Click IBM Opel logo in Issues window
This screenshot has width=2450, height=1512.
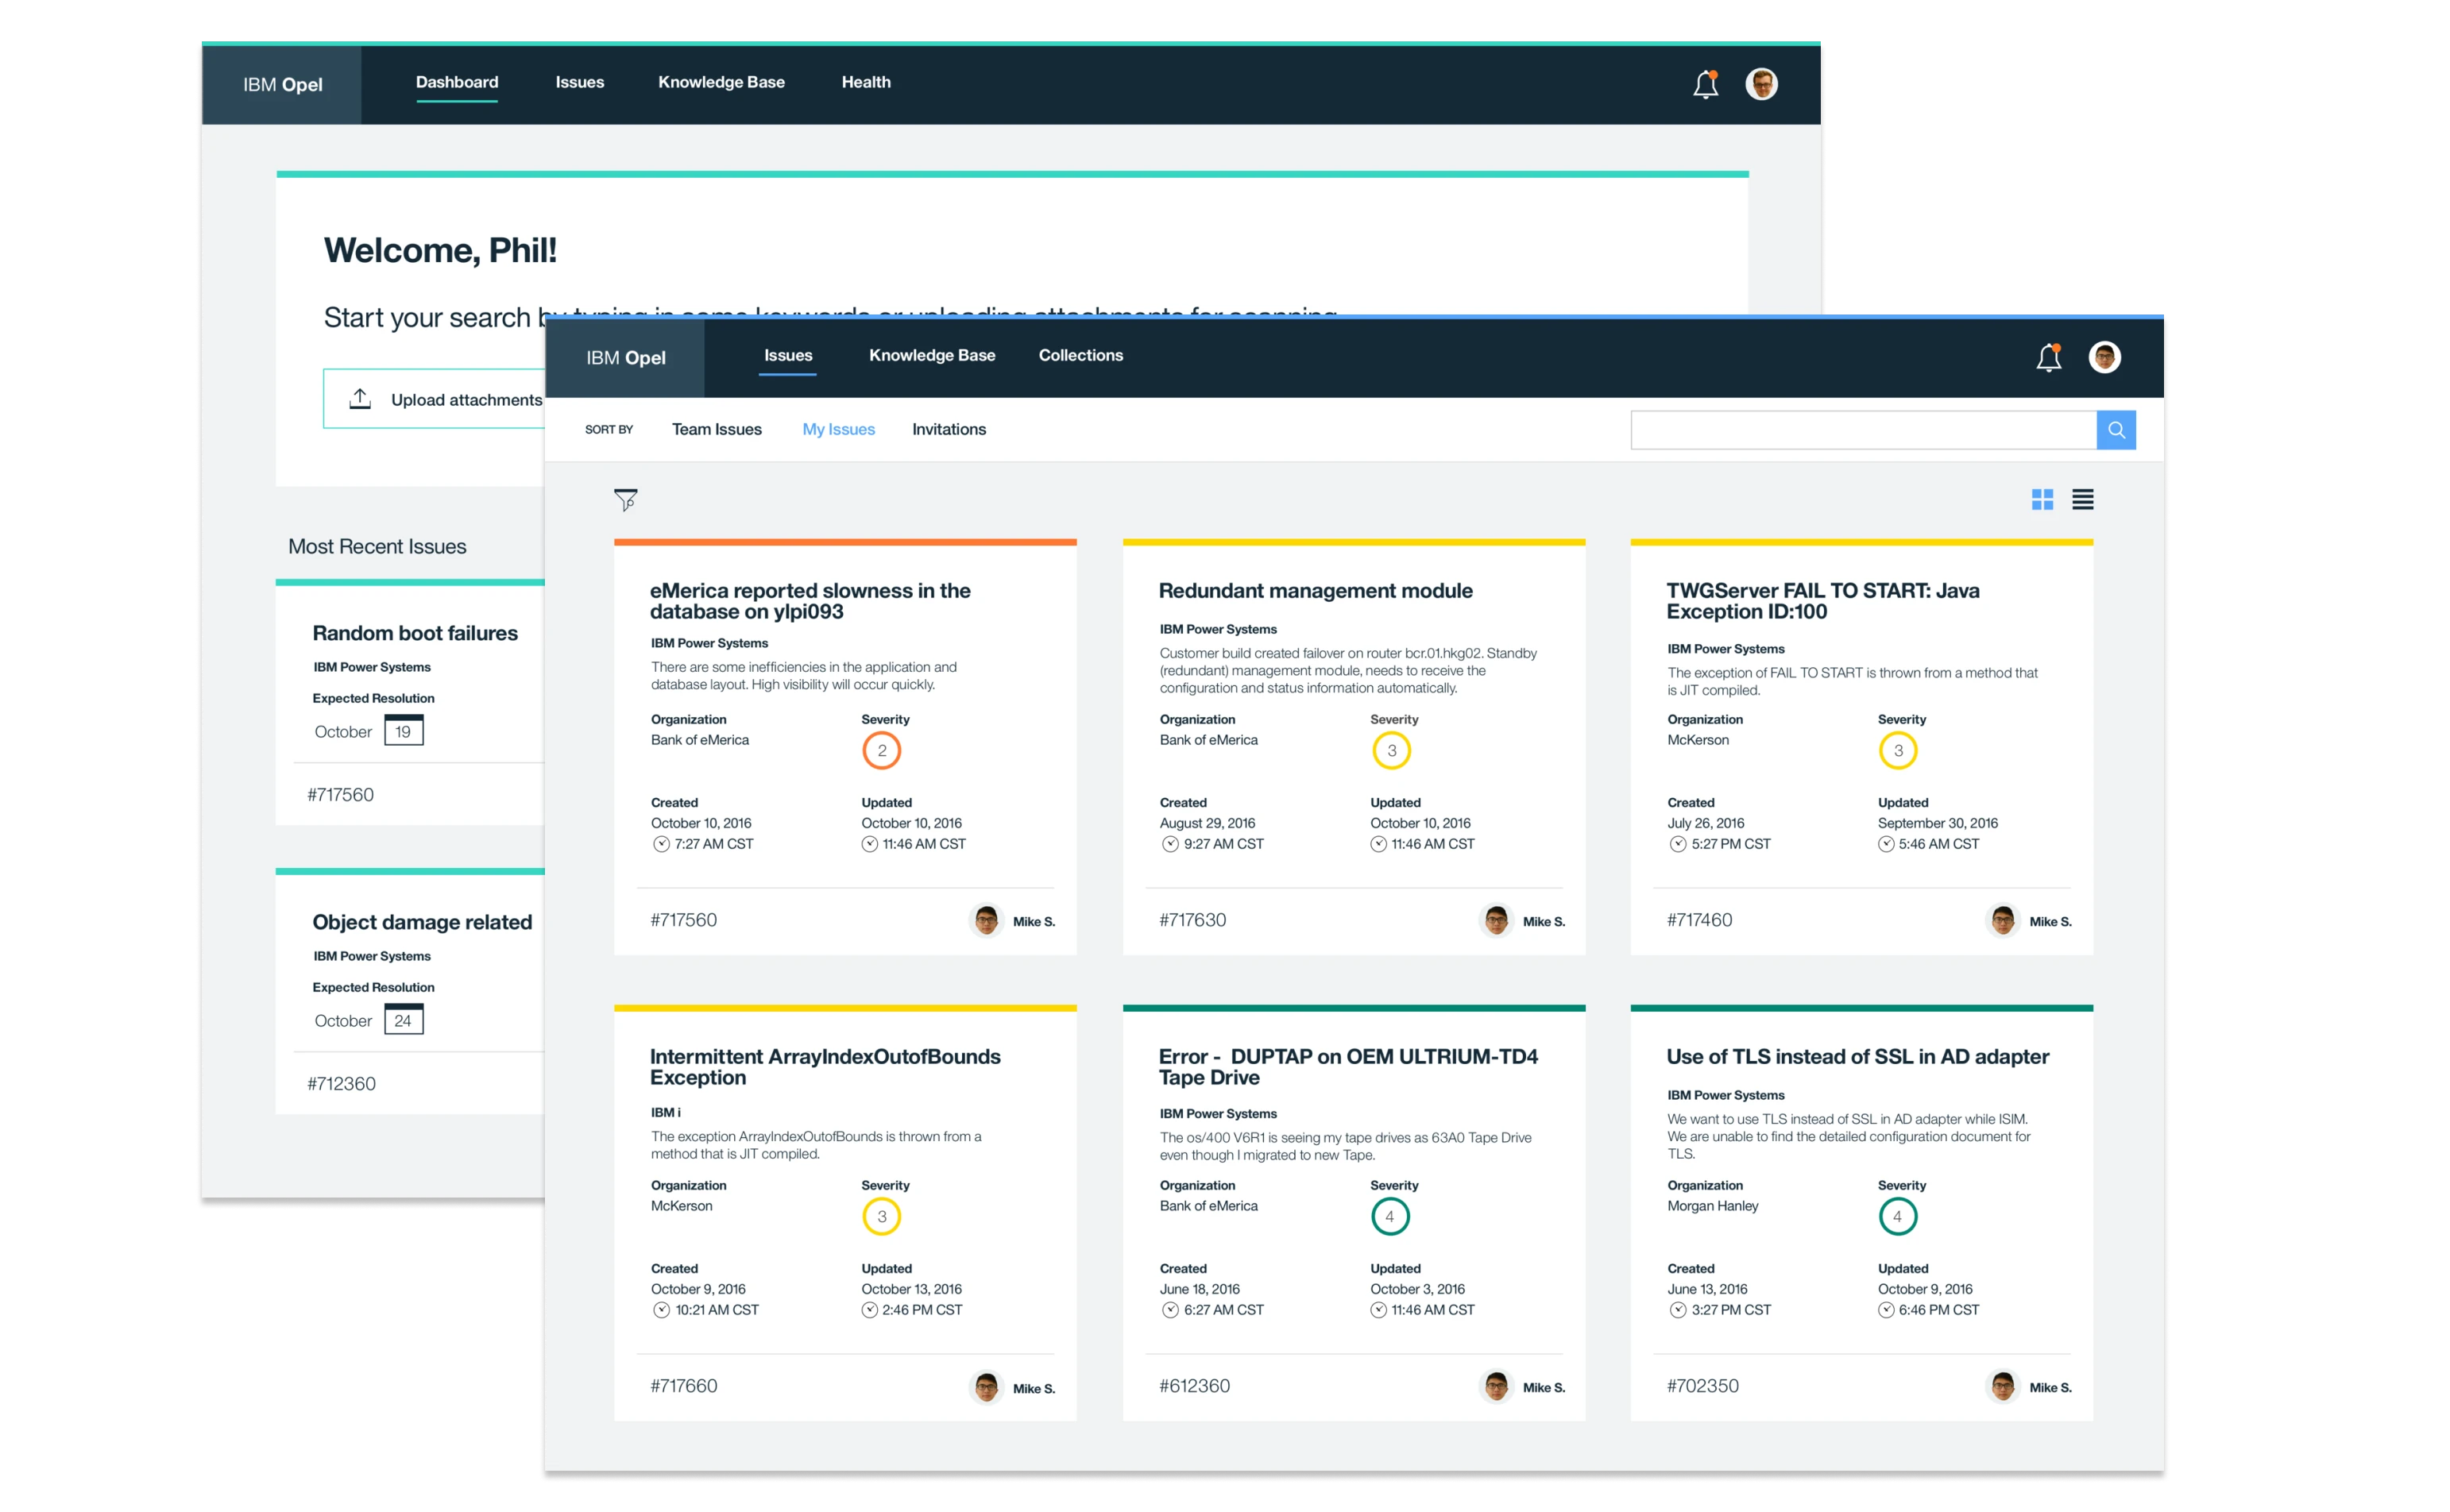[x=625, y=357]
